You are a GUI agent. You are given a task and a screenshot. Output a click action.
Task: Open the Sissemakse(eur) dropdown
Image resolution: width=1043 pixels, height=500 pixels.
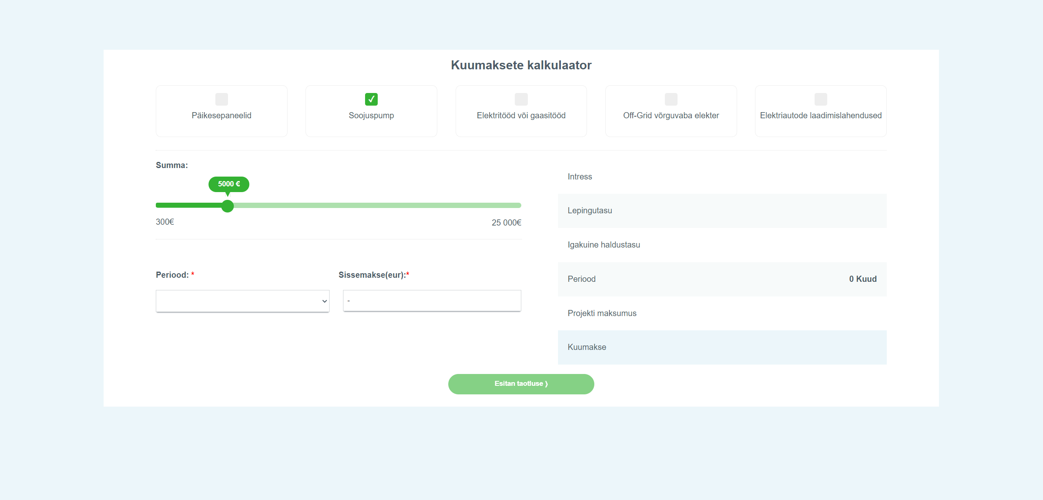pos(432,301)
